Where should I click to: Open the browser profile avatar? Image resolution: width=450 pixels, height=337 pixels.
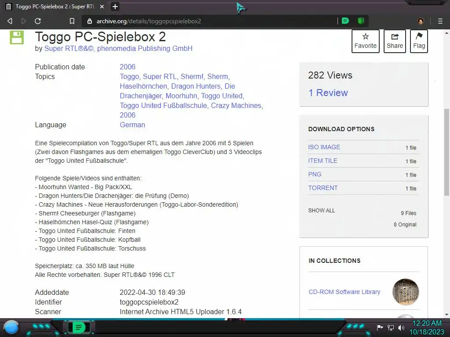click(x=421, y=21)
